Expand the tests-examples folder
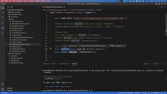Viewport: 167px width, 94px height. pos(16,54)
